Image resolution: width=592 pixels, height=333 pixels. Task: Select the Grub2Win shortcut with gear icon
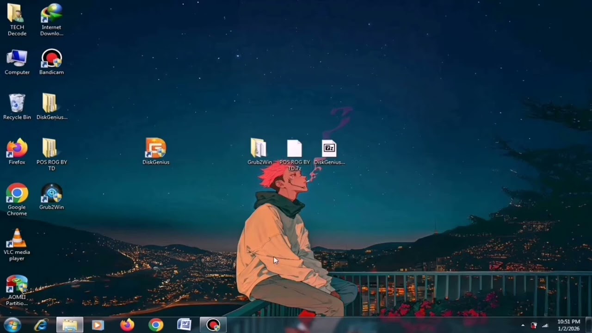click(51, 197)
